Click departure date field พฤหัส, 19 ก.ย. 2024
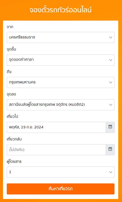The height and width of the screenshot is (202, 122). pyautogui.click(x=56, y=127)
